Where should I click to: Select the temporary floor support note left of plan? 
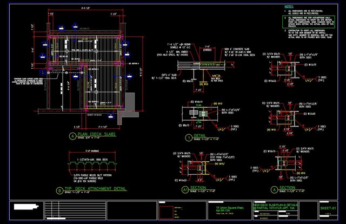click(x=29, y=81)
